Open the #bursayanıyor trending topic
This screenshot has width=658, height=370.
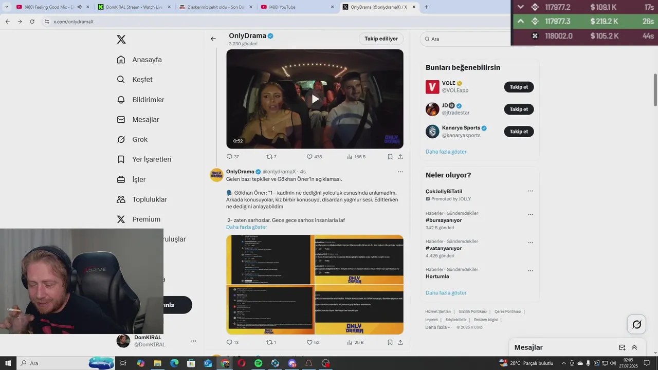[x=444, y=220]
